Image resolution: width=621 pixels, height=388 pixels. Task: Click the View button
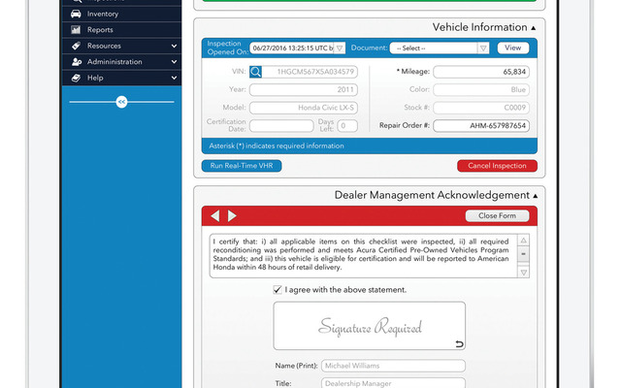(x=513, y=48)
